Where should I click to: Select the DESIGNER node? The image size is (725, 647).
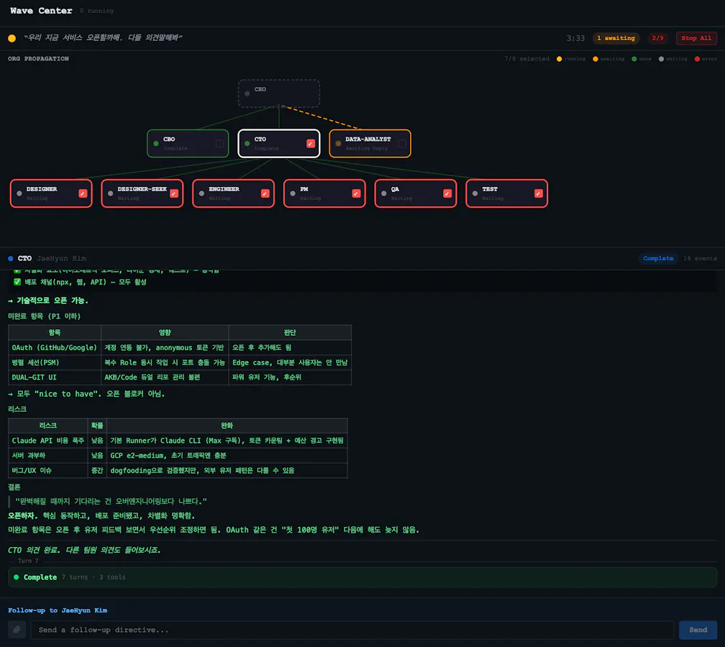(51, 193)
